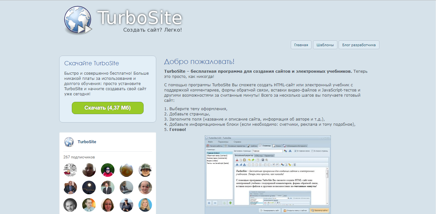Click the green 'Скачать (4,37 Мб)' button
This screenshot has width=436, height=214.
click(x=108, y=108)
